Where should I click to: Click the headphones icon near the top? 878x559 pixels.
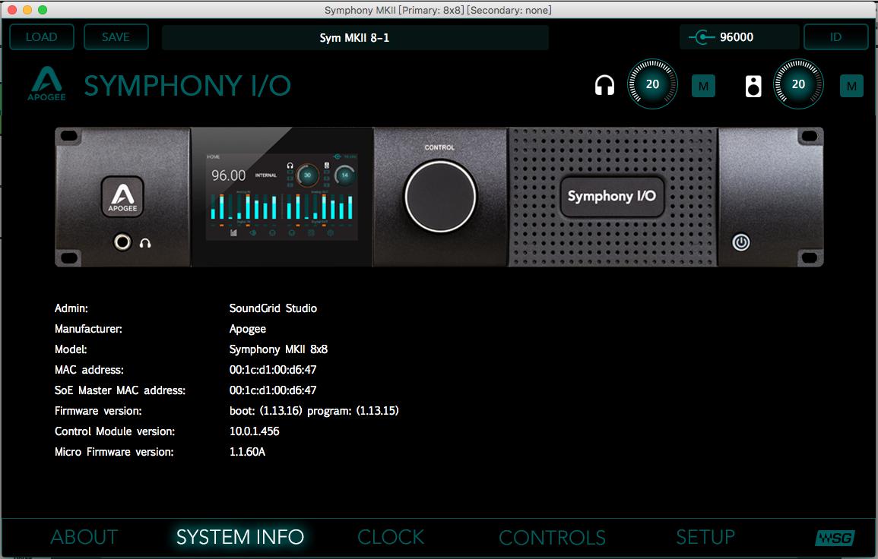pos(604,86)
